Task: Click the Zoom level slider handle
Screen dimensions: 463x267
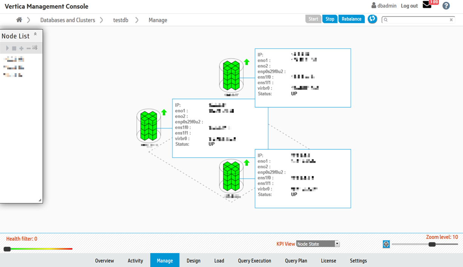Action: point(432,244)
